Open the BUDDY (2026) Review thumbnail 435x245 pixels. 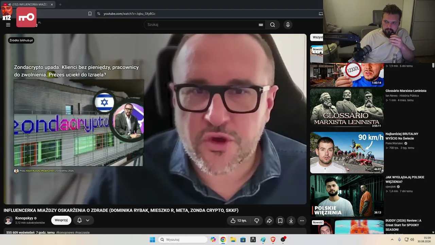point(347,227)
